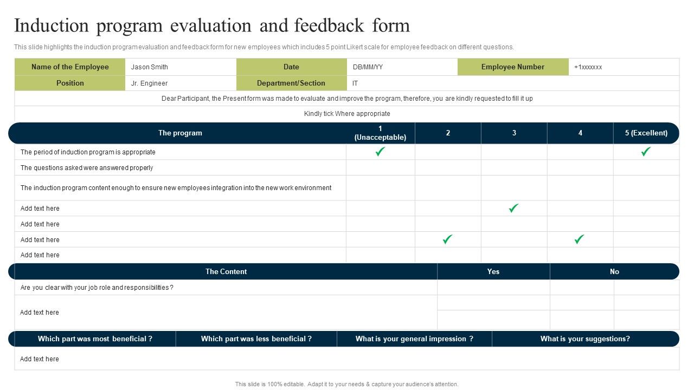Select the 'DB/MM/YY' date value
The width and height of the screenshot is (694, 390).
tap(368, 67)
